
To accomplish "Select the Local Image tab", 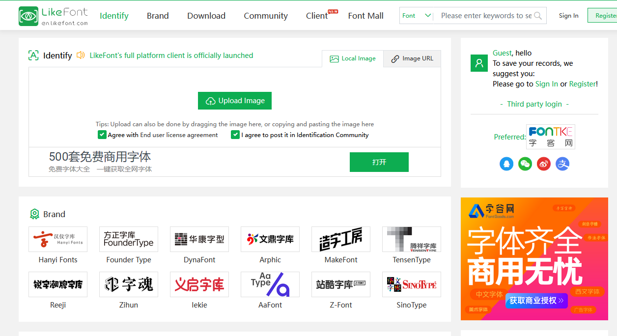I will click(353, 58).
